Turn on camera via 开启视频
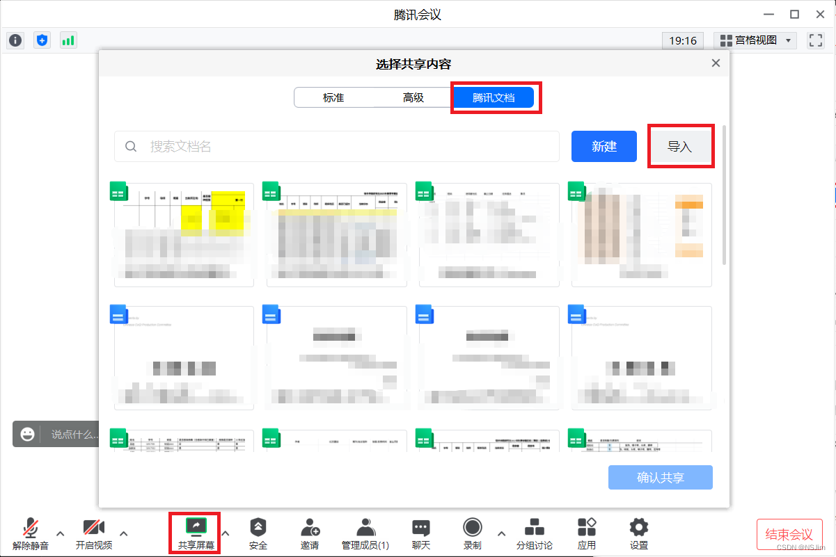The width and height of the screenshot is (836, 557). (94, 534)
